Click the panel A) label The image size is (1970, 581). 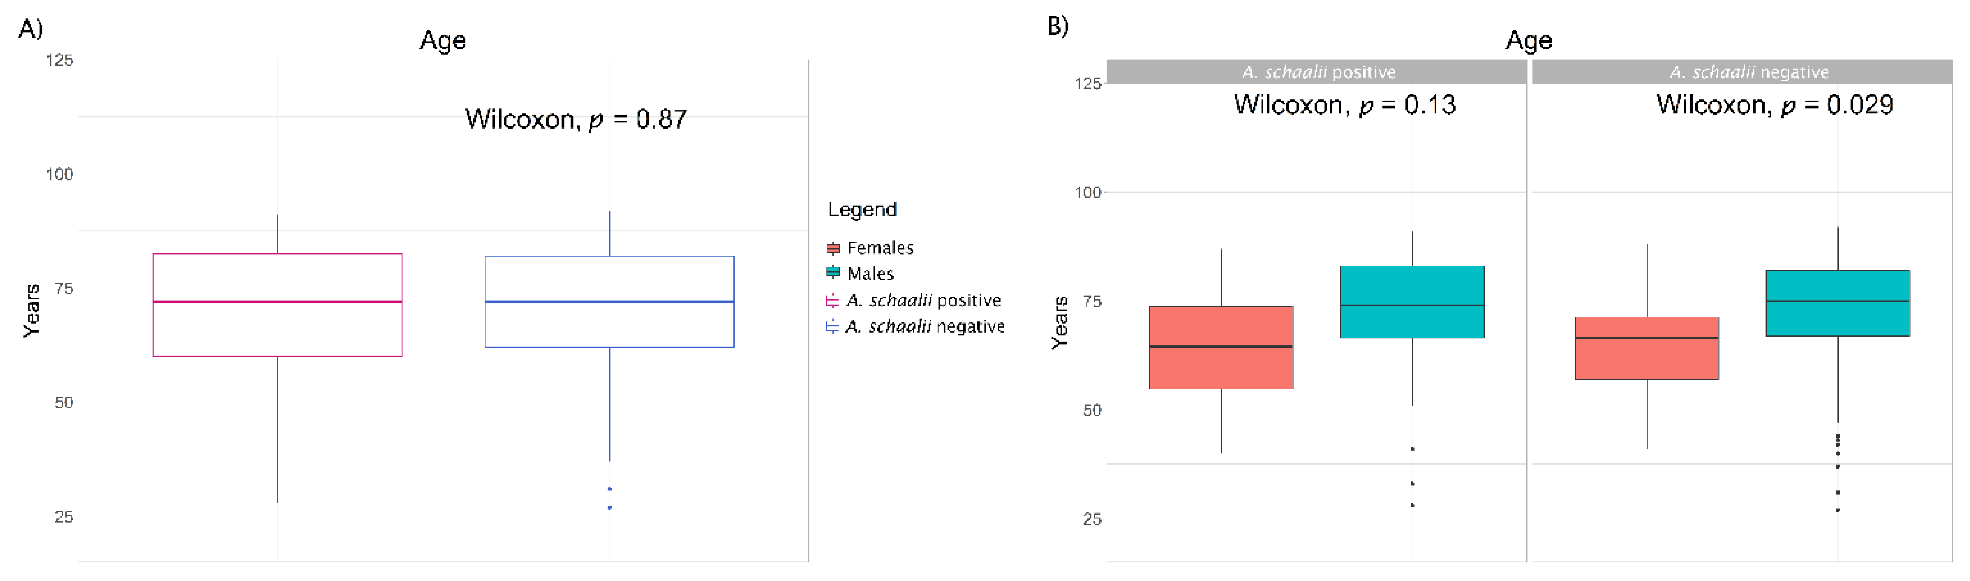click(31, 29)
